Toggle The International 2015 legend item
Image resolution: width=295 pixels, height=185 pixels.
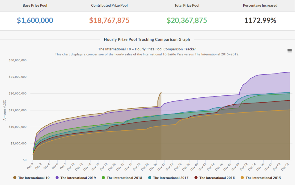(263, 178)
